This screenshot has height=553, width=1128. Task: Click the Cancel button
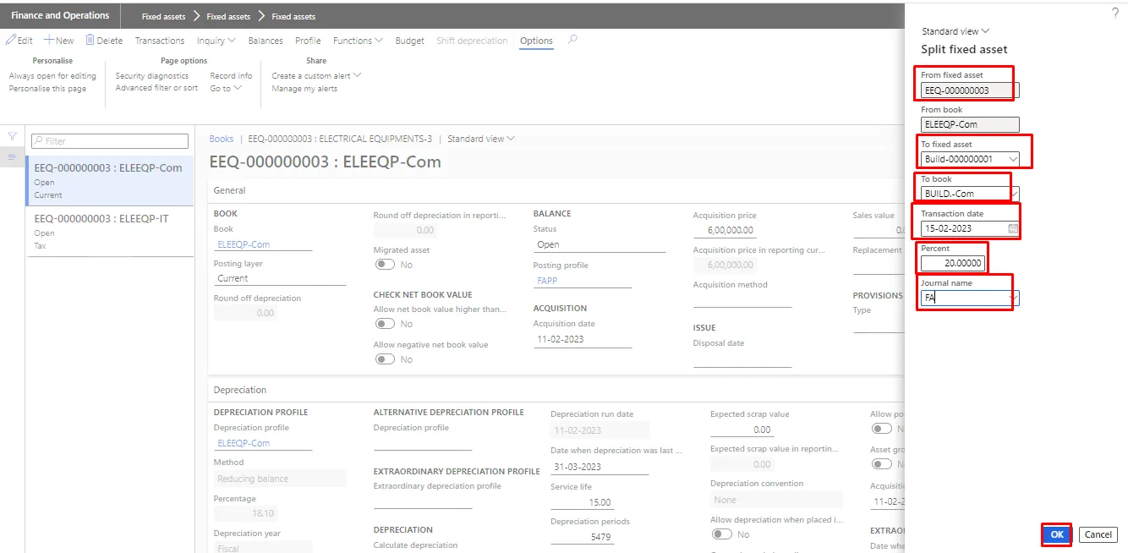(1098, 534)
